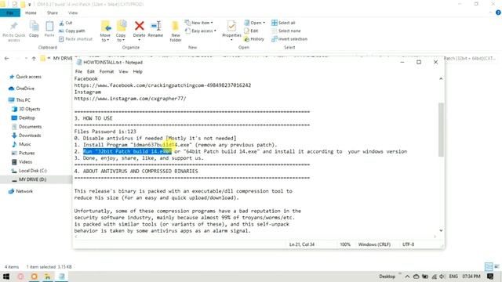Click the Instagram URL text line
This screenshot has width=502, height=282.
click(x=130, y=99)
